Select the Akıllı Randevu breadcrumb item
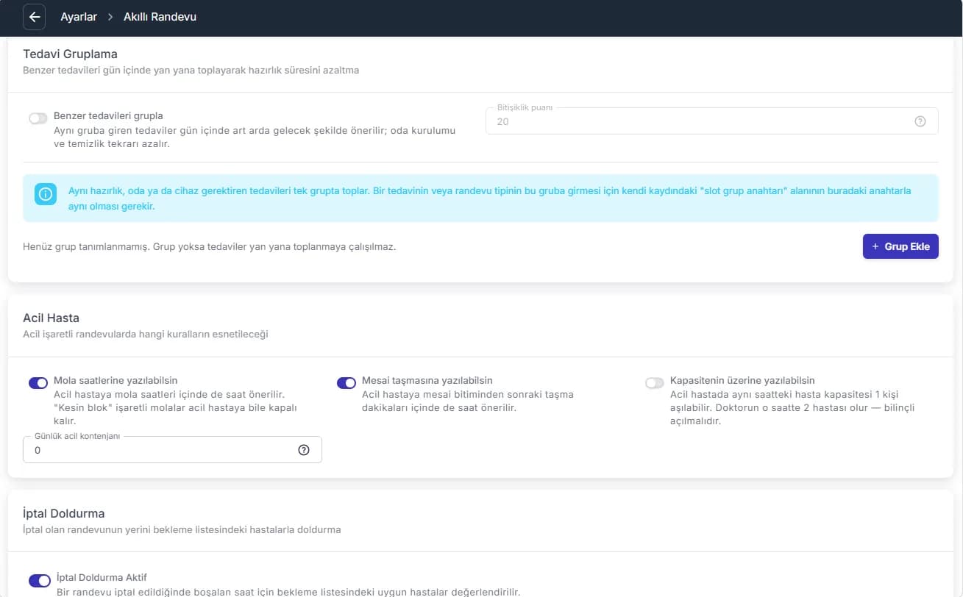Viewport: 963px width, 597px height. [x=160, y=17]
